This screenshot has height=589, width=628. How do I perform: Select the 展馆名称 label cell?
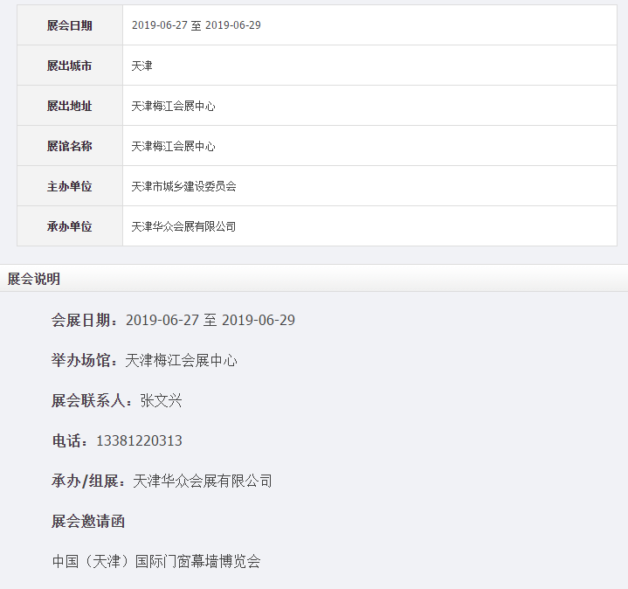click(x=70, y=146)
